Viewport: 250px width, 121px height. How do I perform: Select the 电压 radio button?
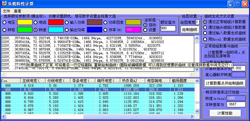point(4,22)
